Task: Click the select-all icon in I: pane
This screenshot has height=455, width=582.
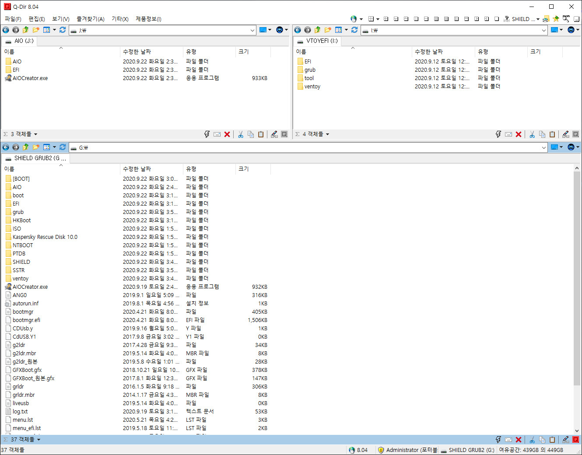Action: pyautogui.click(x=576, y=134)
